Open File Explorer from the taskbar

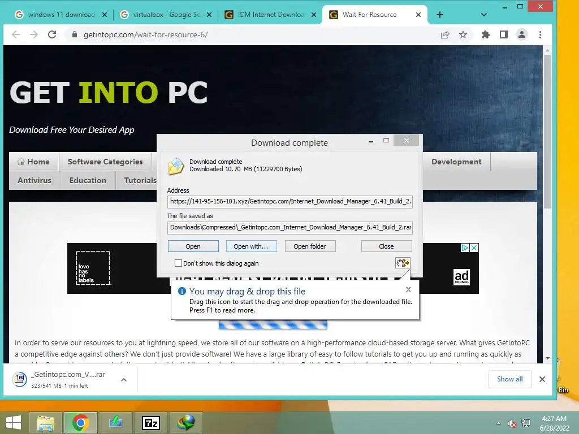click(x=46, y=423)
